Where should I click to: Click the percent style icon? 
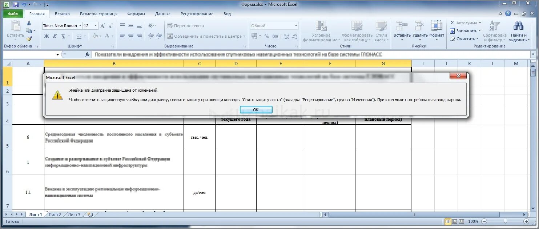tap(266, 36)
